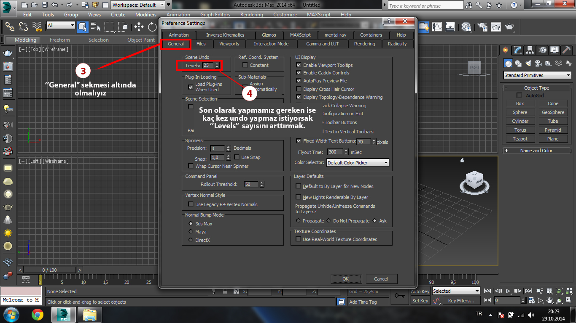Open the Modifiers menu
Viewport: 576px width, 323px height.
(146, 14)
